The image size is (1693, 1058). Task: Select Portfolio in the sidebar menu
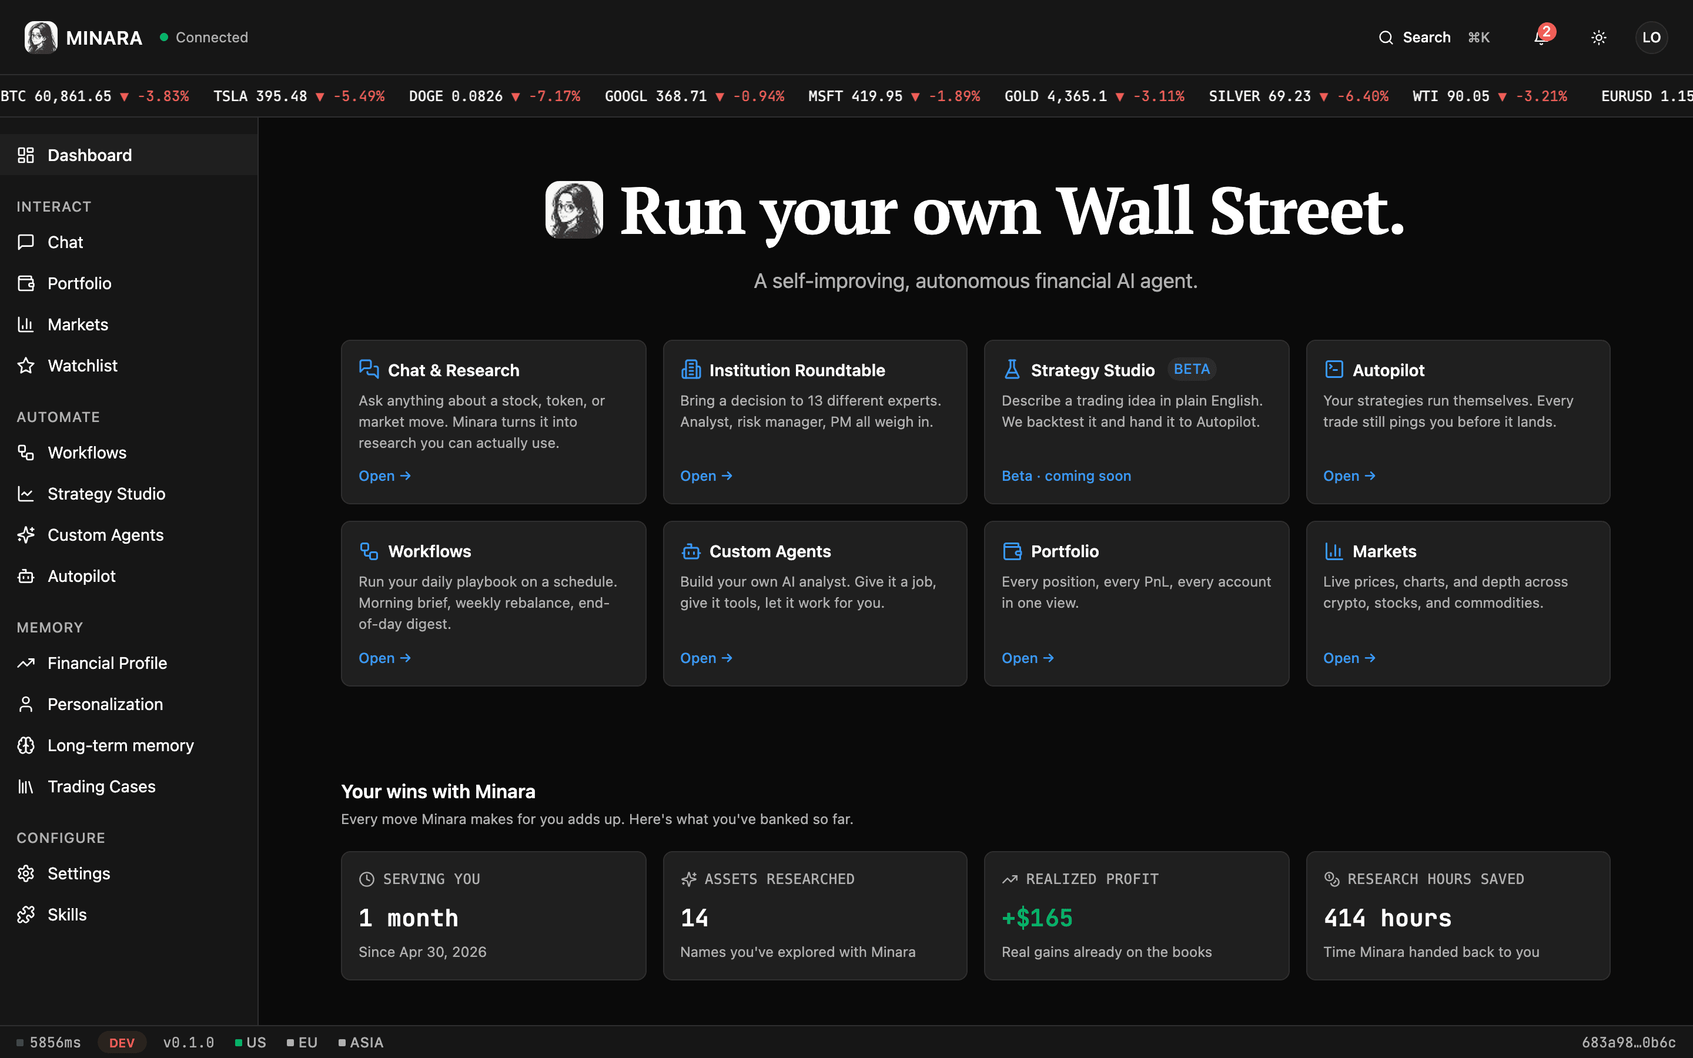point(129,283)
